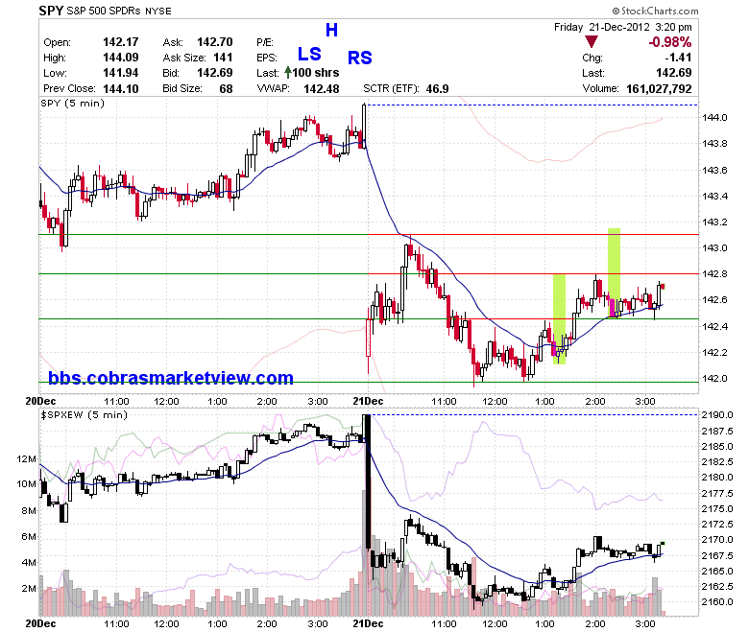Screen dimensions: 749x632
Task: Click the 12M volume axis label
Action: click(26, 459)
